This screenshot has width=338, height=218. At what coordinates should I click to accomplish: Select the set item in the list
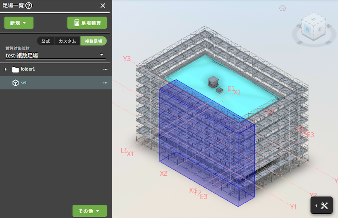click(55, 83)
